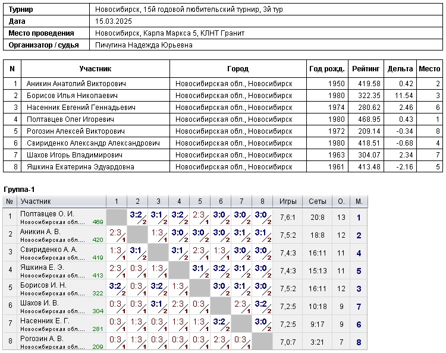Click the Город column header
Image resolution: width=446 pixels, height=353 pixels.
point(238,69)
